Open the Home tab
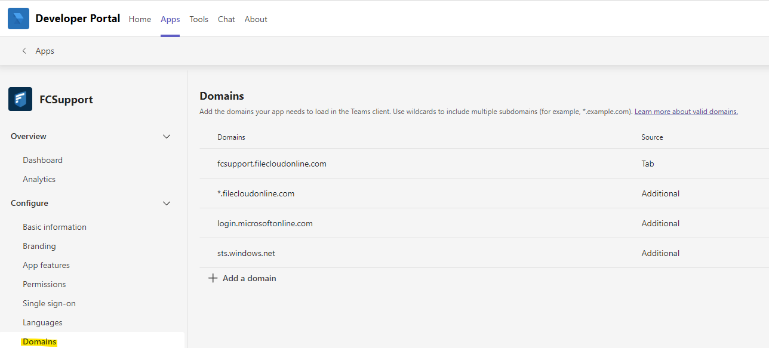The height and width of the screenshot is (348, 769). click(140, 19)
